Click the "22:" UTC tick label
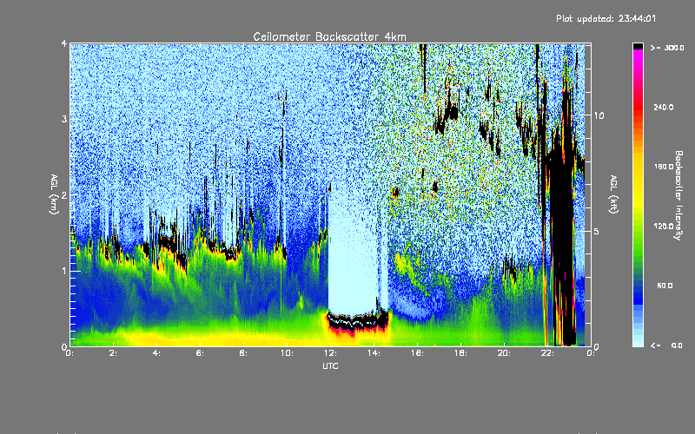Image resolution: width=695 pixels, height=434 pixels. tap(547, 353)
